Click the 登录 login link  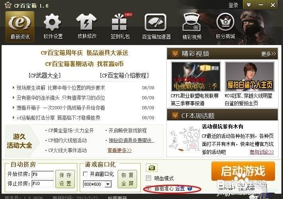click(233, 5)
